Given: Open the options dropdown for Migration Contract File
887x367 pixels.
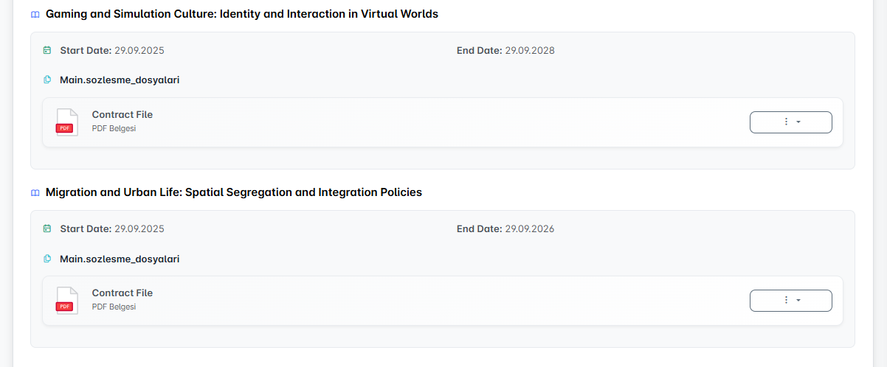Looking at the screenshot, I should coord(790,301).
